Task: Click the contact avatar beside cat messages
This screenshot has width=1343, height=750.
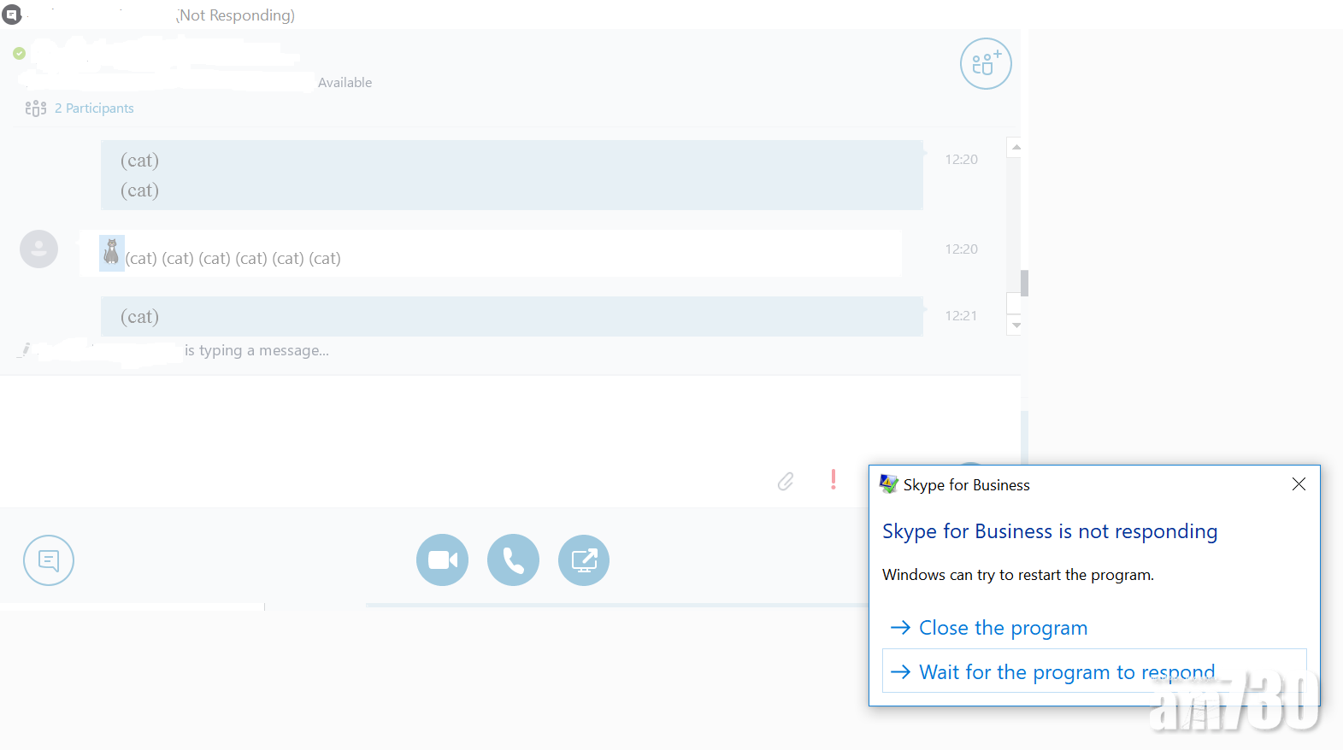Action: click(x=39, y=249)
